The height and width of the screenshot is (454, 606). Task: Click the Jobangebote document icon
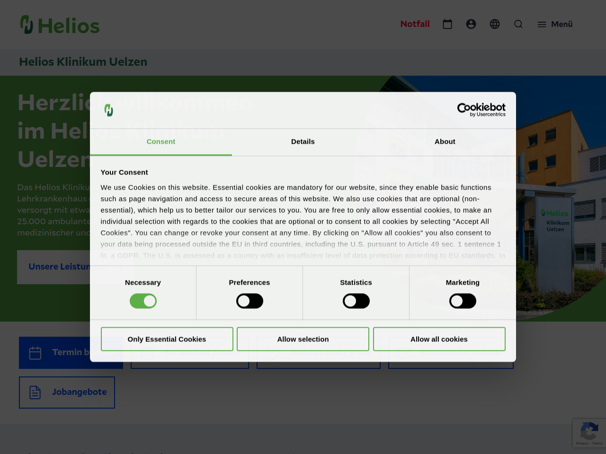[36, 392]
